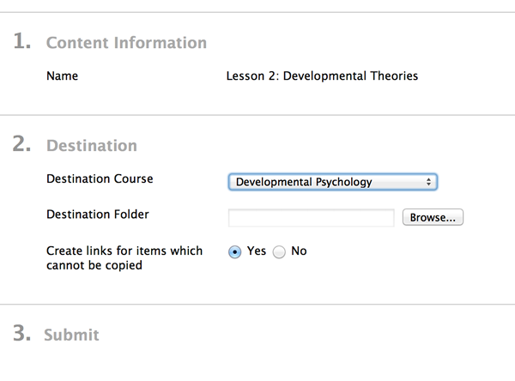Click the Lesson 2: Developmental Theories text
The height and width of the screenshot is (381, 515).
click(322, 76)
